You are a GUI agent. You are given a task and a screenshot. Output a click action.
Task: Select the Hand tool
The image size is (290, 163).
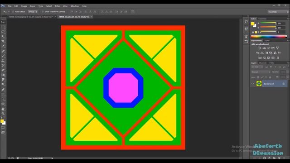click(x=3, y=109)
